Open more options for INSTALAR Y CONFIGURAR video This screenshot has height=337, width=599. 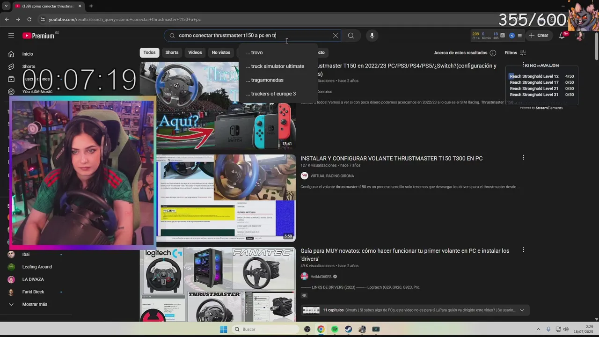523,158
